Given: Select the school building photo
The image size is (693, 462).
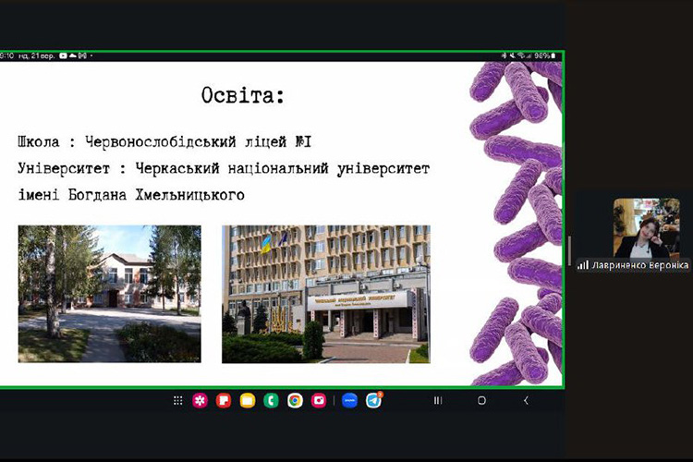Looking at the screenshot, I should [x=110, y=294].
